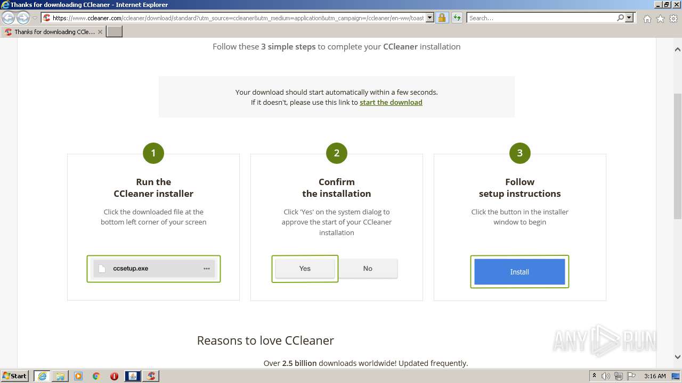Screen dimensions: 682x383
Task: Click the volume speaker tray icon
Action: (606, 376)
